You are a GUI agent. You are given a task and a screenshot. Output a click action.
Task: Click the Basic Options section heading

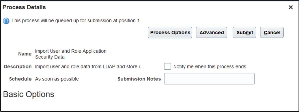pyautogui.click(x=29, y=94)
